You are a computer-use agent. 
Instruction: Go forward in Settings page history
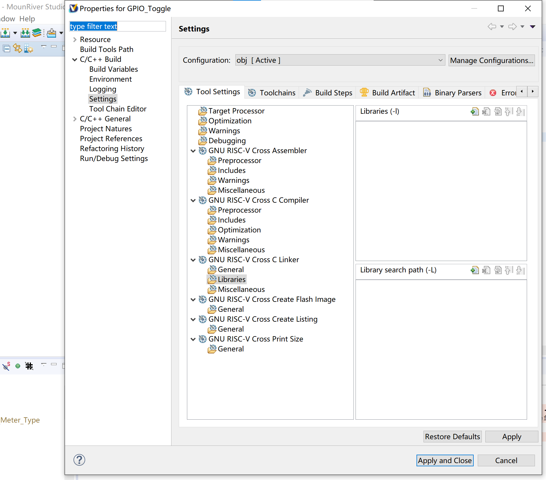[512, 27]
